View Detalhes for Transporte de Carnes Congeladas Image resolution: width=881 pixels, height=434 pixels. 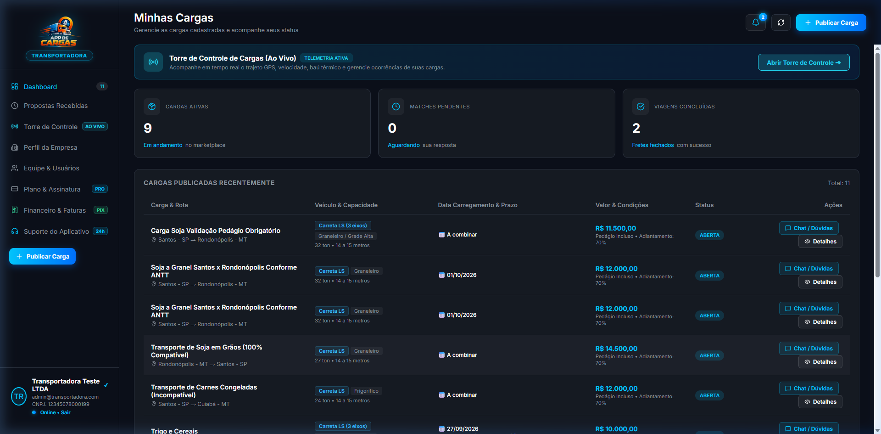click(x=820, y=402)
